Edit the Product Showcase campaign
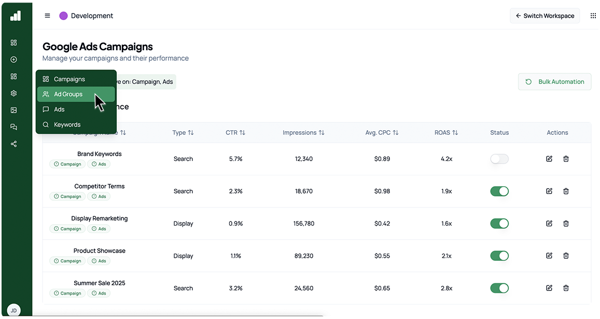Viewport: 600px width, 319px height. (x=549, y=255)
